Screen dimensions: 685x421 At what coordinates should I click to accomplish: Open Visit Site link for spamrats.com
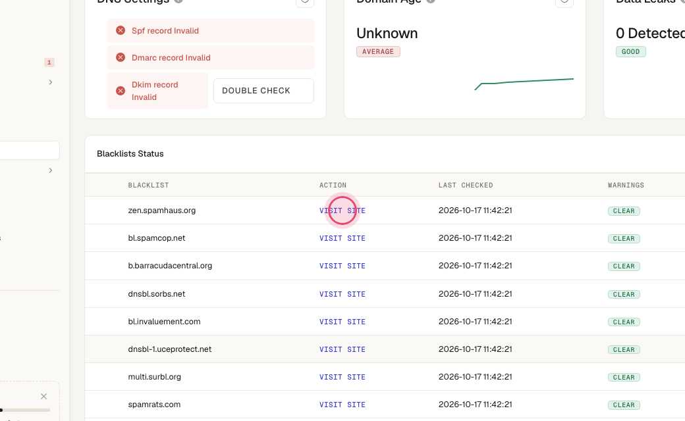point(342,405)
